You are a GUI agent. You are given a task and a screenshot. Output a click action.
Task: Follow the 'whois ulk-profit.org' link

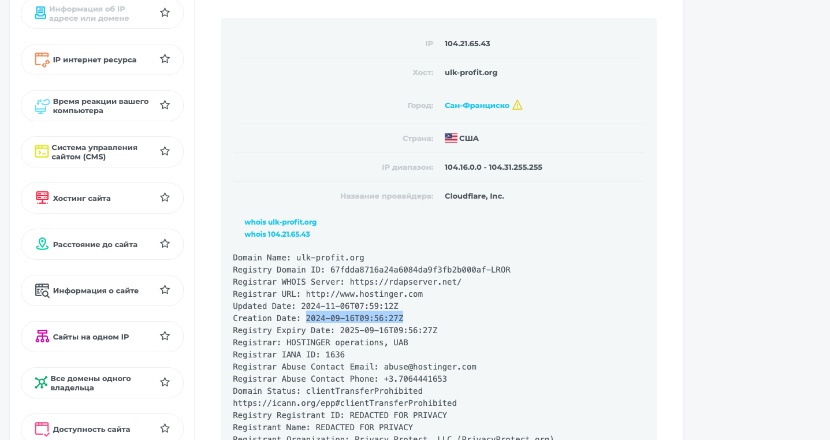pos(280,222)
